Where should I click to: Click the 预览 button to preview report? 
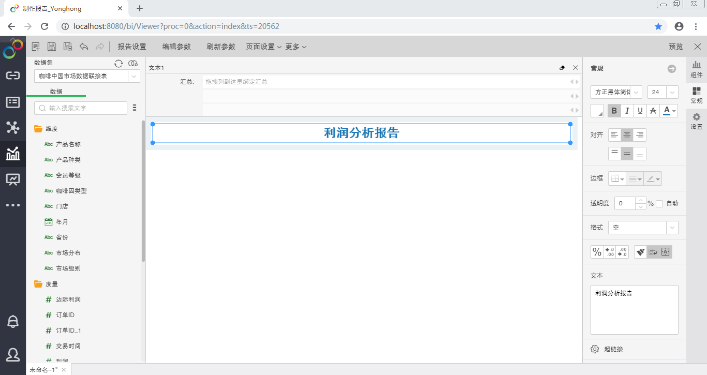click(x=675, y=46)
